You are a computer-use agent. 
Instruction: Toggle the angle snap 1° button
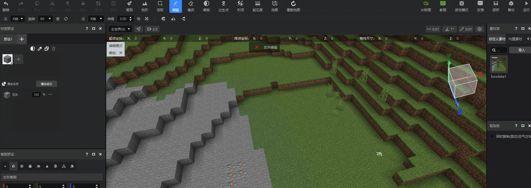(x=449, y=29)
